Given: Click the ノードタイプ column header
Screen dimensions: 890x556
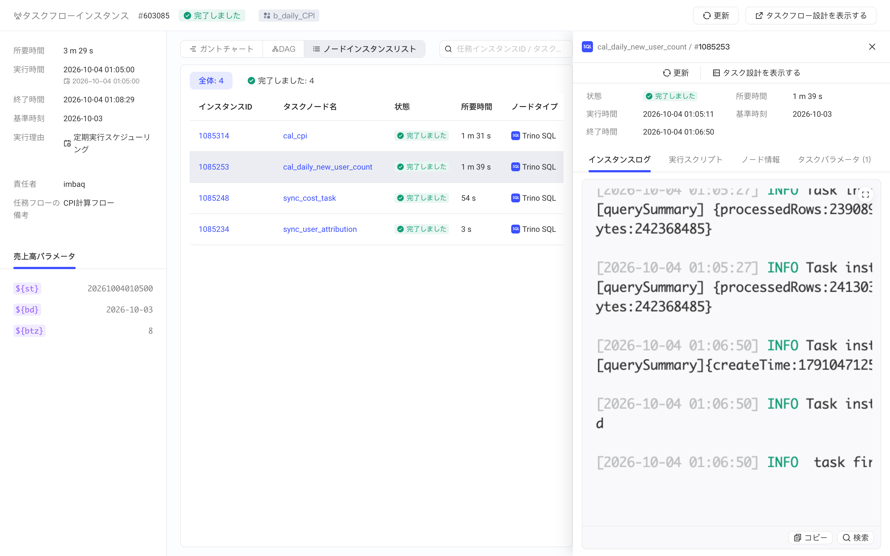Looking at the screenshot, I should [535, 107].
